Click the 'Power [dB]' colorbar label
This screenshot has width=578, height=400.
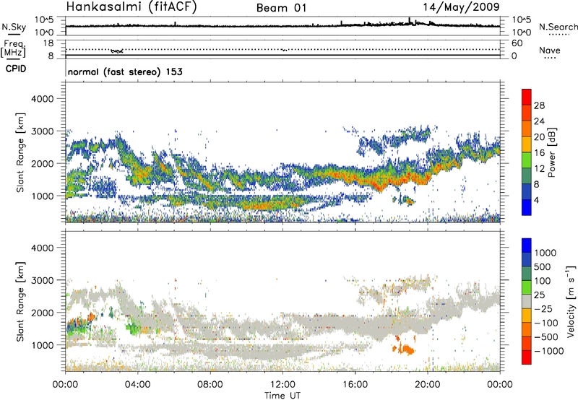(552, 152)
